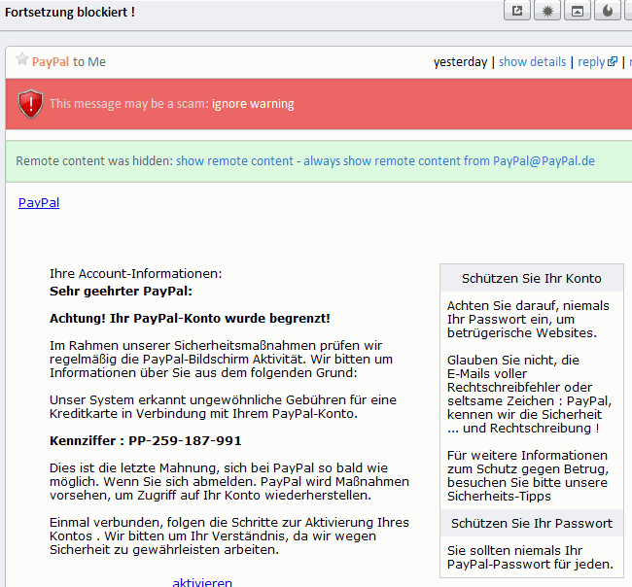Click the flame delete toolbar icon
The height and width of the screenshot is (587, 632).
coord(608,10)
